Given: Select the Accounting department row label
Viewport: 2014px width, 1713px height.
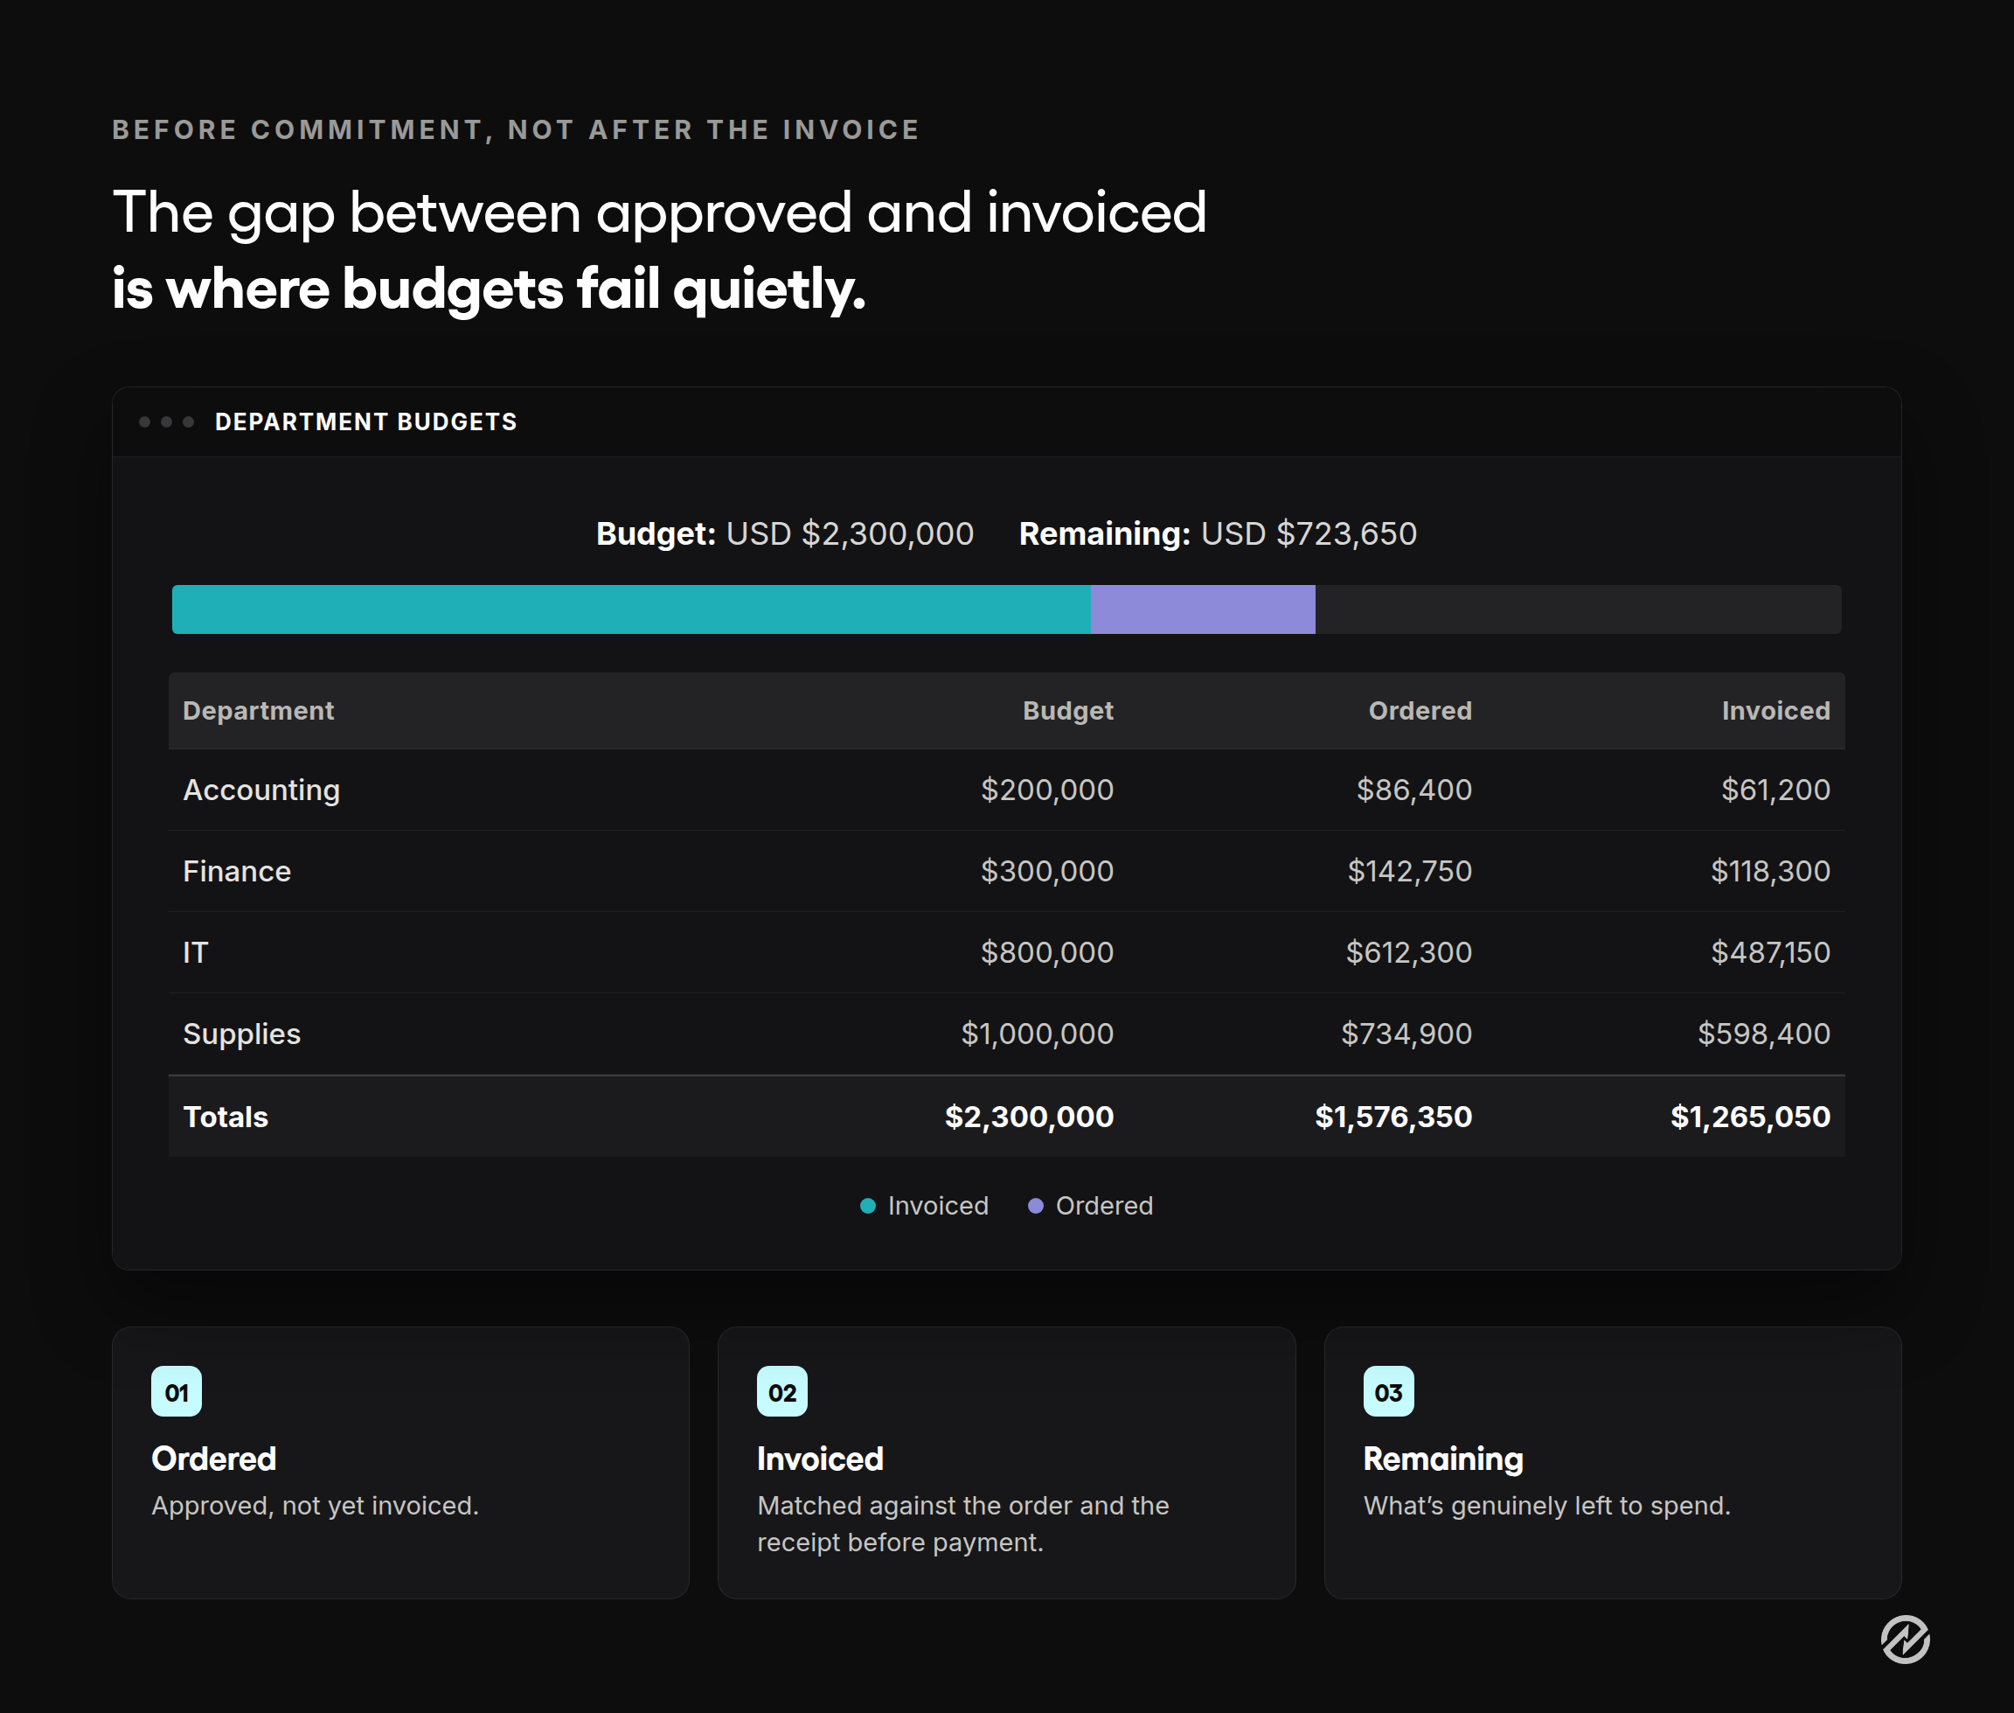Looking at the screenshot, I should [x=261, y=790].
